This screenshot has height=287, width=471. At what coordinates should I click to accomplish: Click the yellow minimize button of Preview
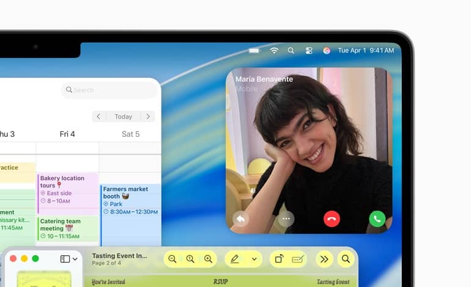tap(24, 258)
